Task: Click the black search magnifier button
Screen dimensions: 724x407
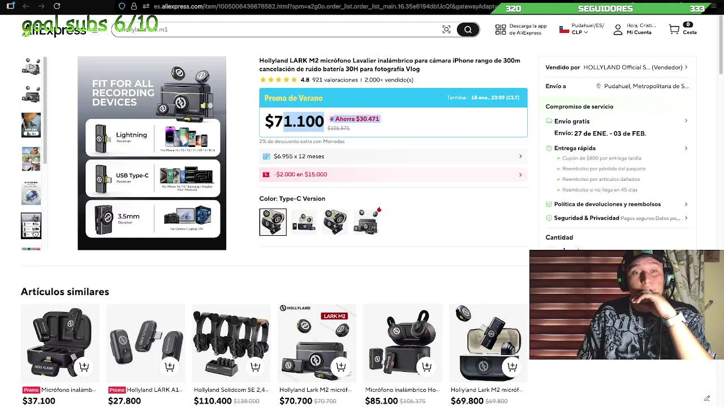Action: click(x=468, y=29)
